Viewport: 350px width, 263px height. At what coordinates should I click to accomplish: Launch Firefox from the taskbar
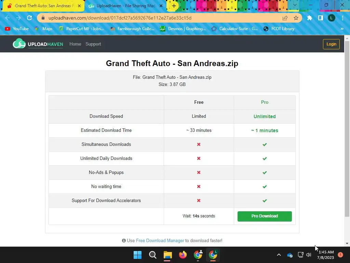click(x=183, y=255)
